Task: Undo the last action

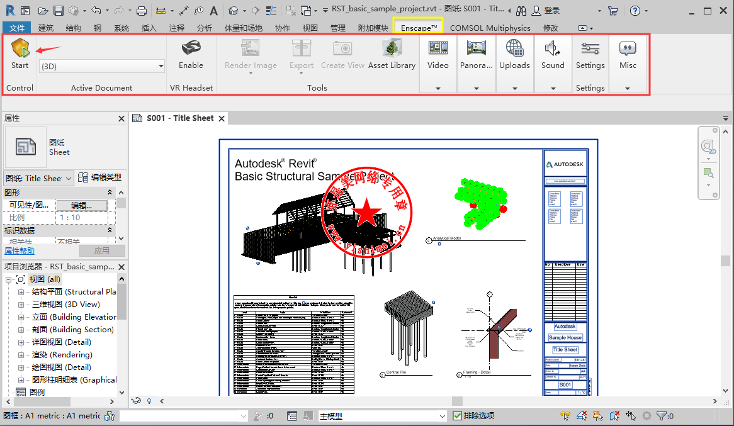Action: click(96, 10)
